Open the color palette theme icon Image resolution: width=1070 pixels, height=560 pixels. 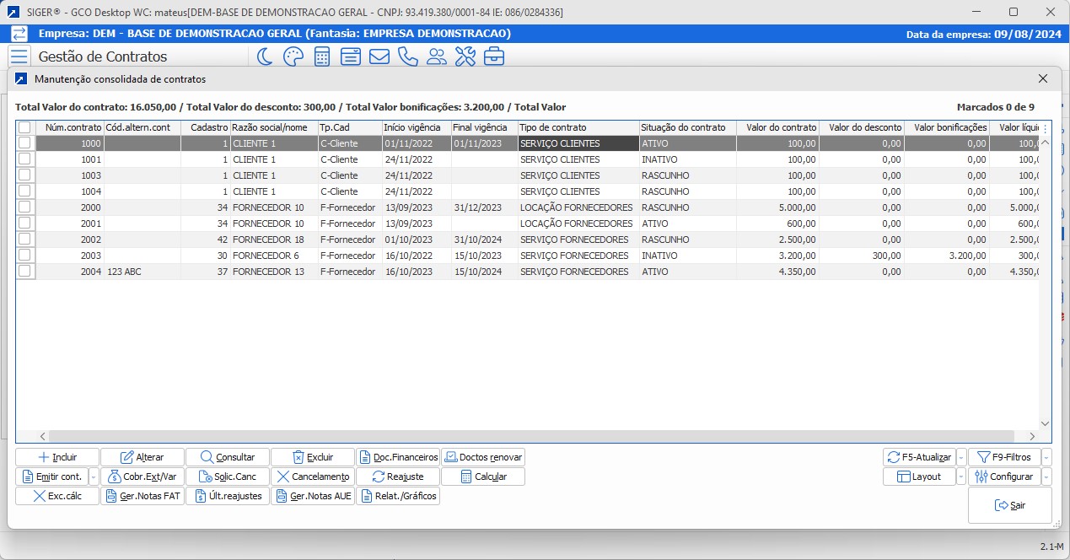[x=293, y=57]
